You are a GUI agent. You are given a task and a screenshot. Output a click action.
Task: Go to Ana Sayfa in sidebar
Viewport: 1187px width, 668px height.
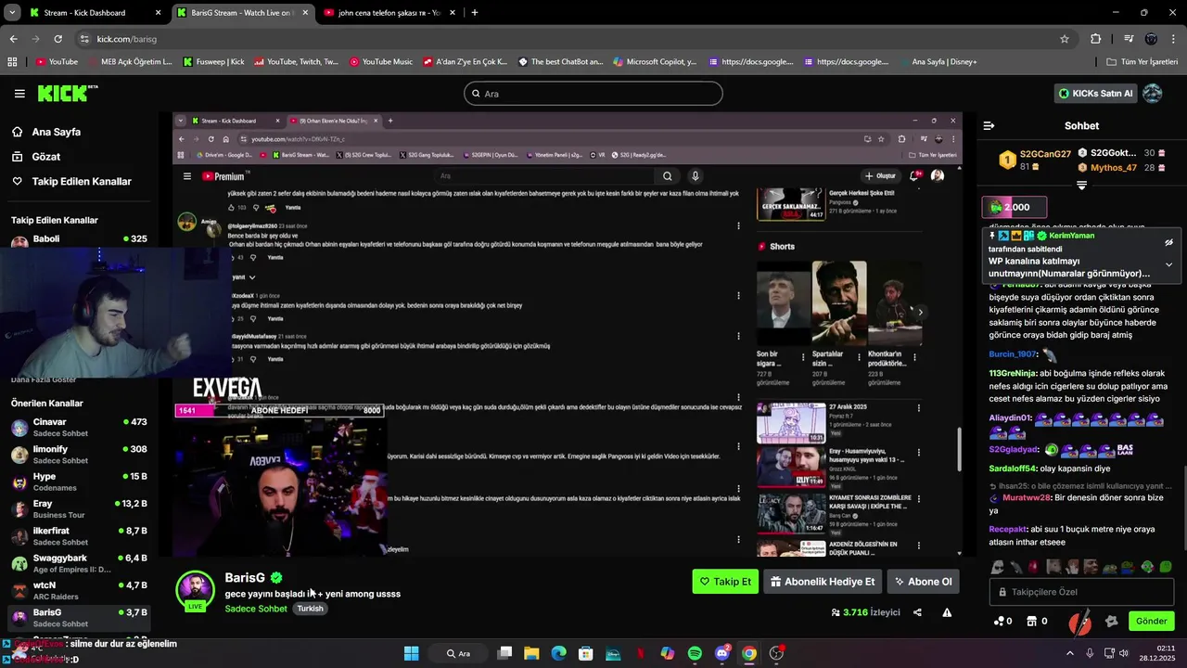click(57, 132)
